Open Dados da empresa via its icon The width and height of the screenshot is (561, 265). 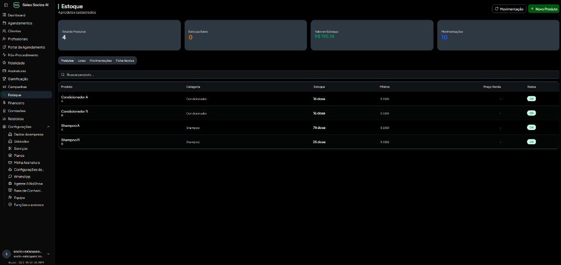10,134
